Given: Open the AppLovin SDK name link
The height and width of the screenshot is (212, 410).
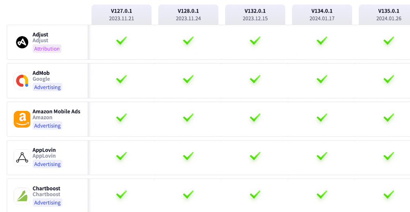Looking at the screenshot, I should point(44,150).
